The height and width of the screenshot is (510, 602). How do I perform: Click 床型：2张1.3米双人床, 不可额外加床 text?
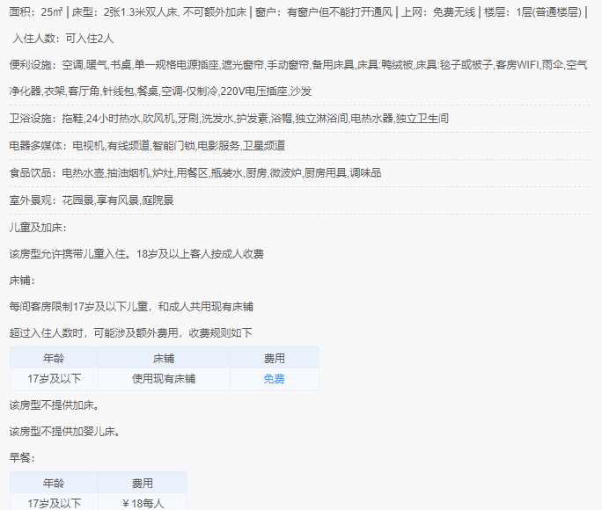pyautogui.click(x=159, y=12)
